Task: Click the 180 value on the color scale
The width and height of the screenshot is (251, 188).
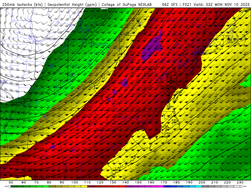Action: pyautogui.click(x=176, y=182)
